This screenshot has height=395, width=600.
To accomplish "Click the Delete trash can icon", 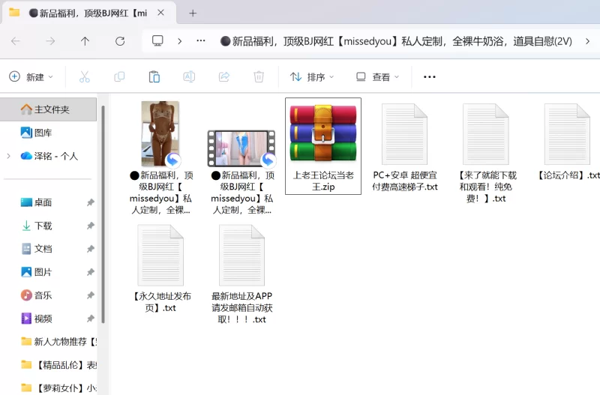I will click(259, 76).
